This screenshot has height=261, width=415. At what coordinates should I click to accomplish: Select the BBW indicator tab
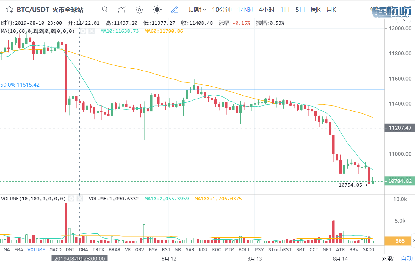coord(354,249)
